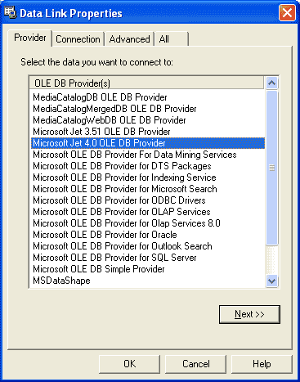Click the OLE DB Provider(s) column header
This screenshot has height=382, width=300.
coord(146,83)
